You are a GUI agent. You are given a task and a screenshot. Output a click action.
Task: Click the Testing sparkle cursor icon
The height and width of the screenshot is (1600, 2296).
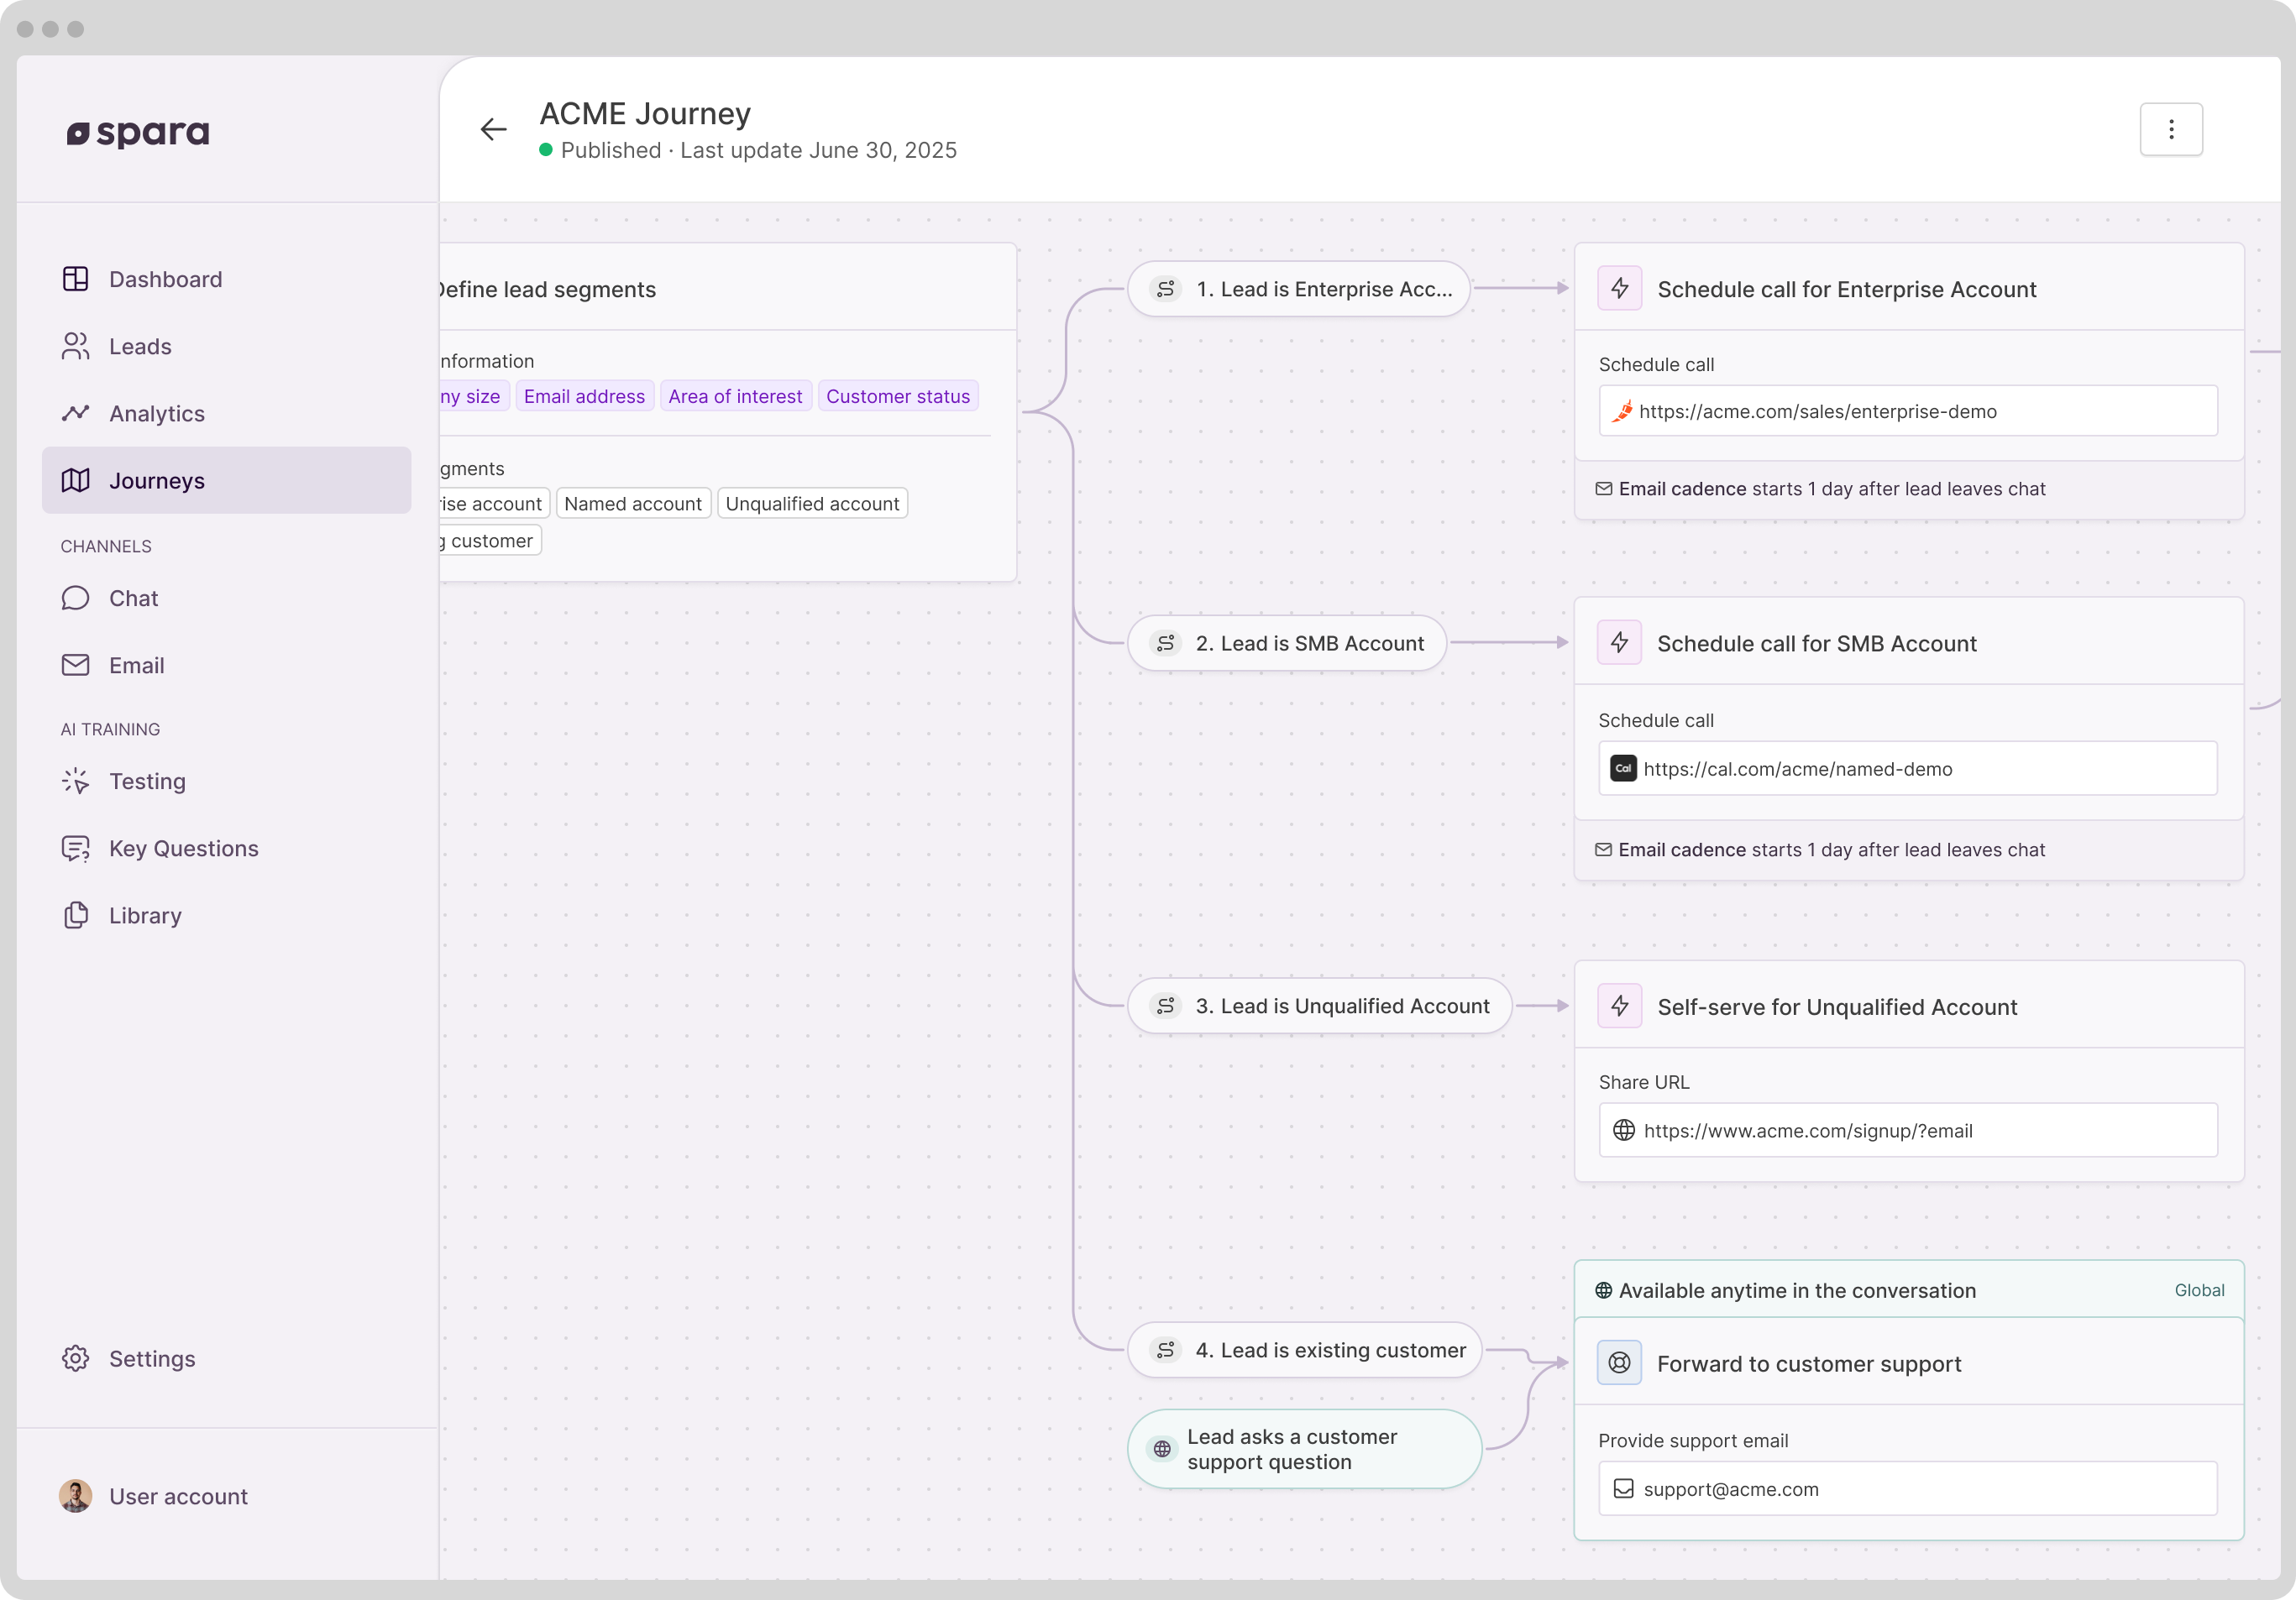click(76, 781)
